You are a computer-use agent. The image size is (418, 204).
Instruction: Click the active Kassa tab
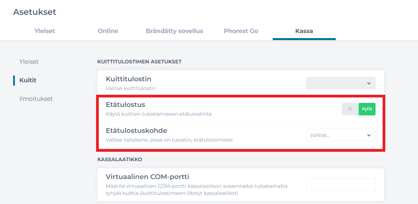[304, 31]
